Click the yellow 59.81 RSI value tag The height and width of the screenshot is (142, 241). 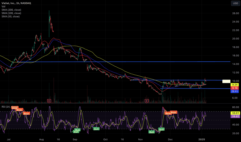click(236, 113)
